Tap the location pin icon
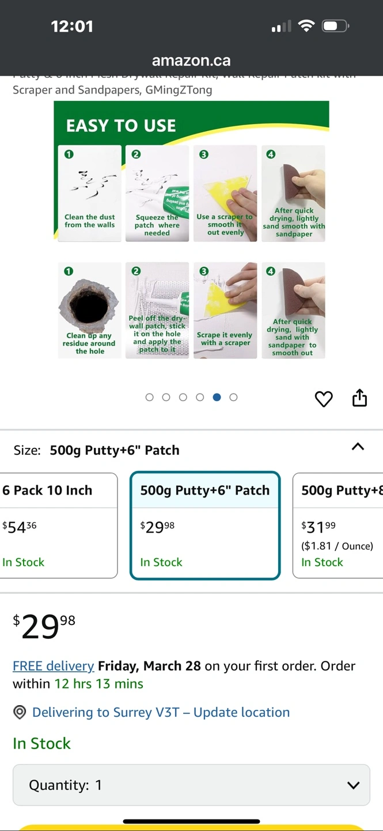 point(20,713)
